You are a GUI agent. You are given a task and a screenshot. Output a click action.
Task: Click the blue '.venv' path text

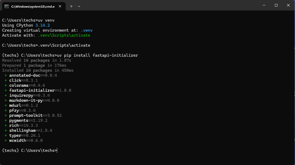point(87,30)
